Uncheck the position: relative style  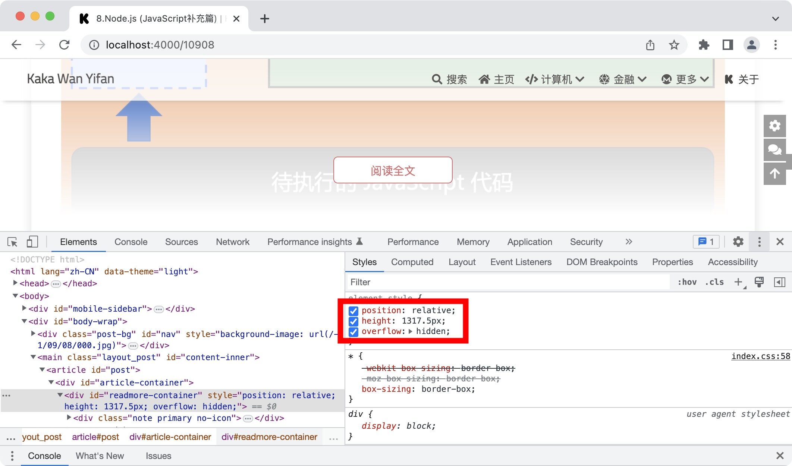tap(353, 311)
